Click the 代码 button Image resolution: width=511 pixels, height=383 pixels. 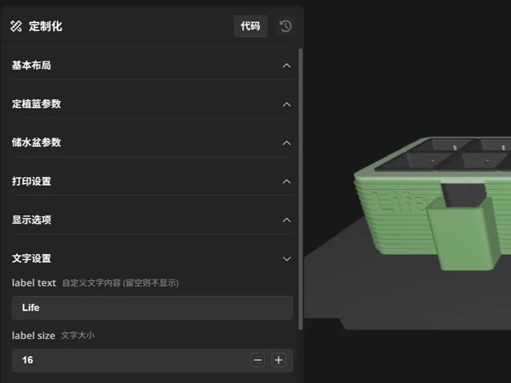pyautogui.click(x=250, y=26)
